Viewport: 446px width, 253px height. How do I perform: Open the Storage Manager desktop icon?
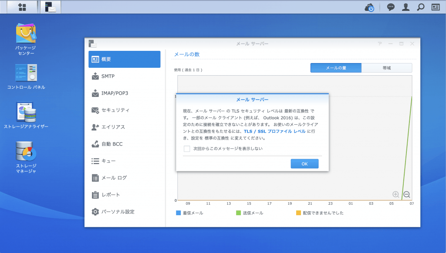point(26,151)
